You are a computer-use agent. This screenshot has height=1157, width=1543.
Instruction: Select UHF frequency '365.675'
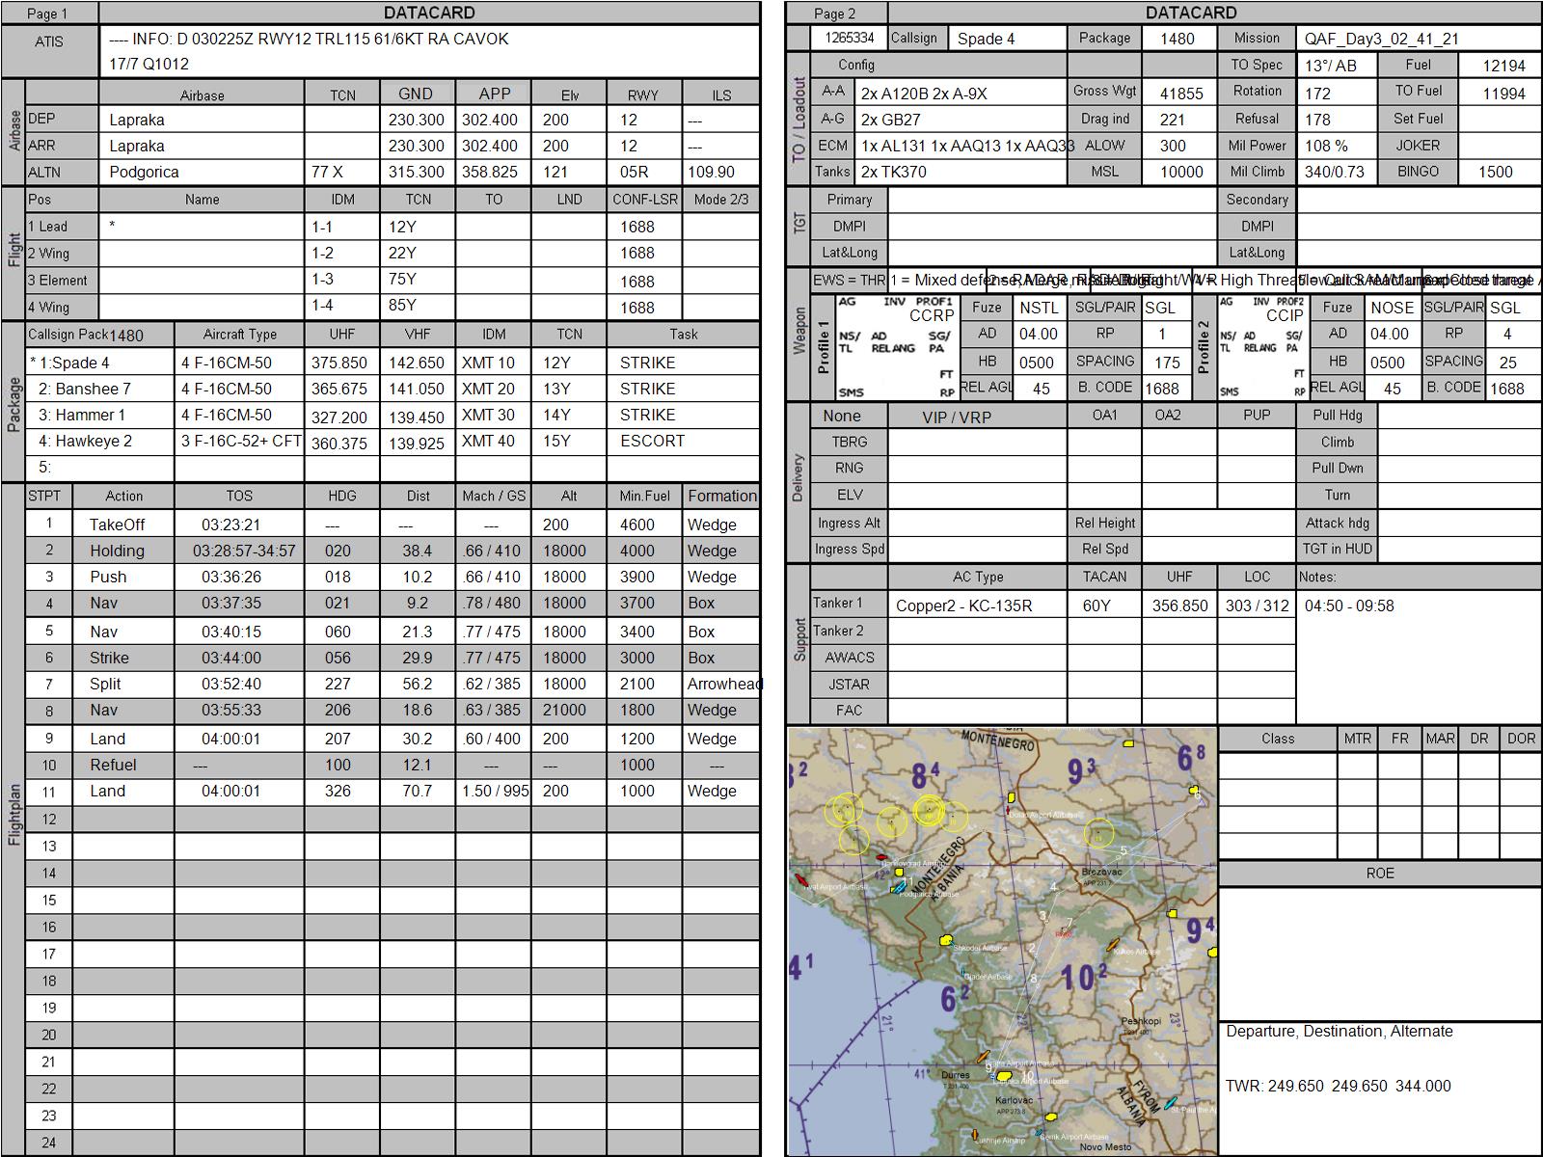[x=339, y=389]
